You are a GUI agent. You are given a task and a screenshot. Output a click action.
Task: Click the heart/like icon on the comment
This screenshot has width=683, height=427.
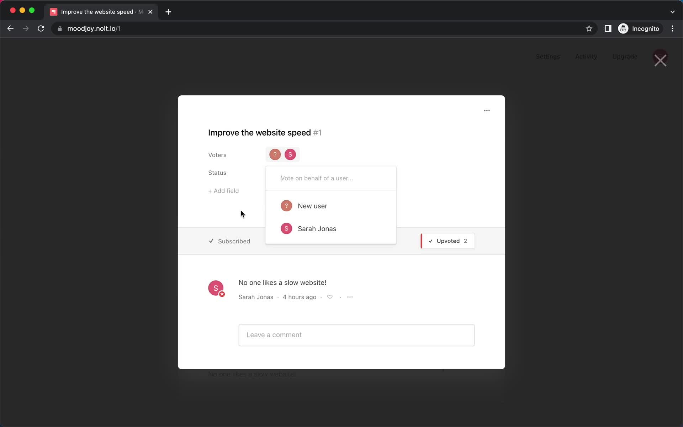point(329,297)
